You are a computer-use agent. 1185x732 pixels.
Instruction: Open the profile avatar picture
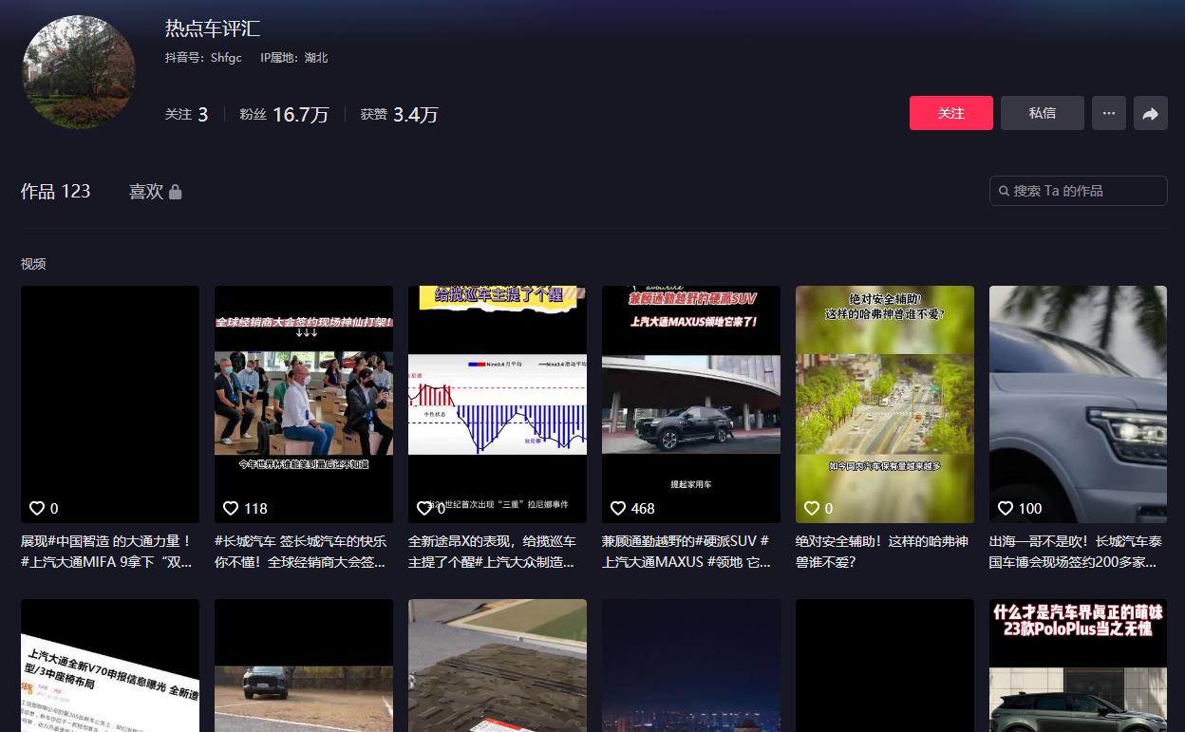tap(79, 72)
